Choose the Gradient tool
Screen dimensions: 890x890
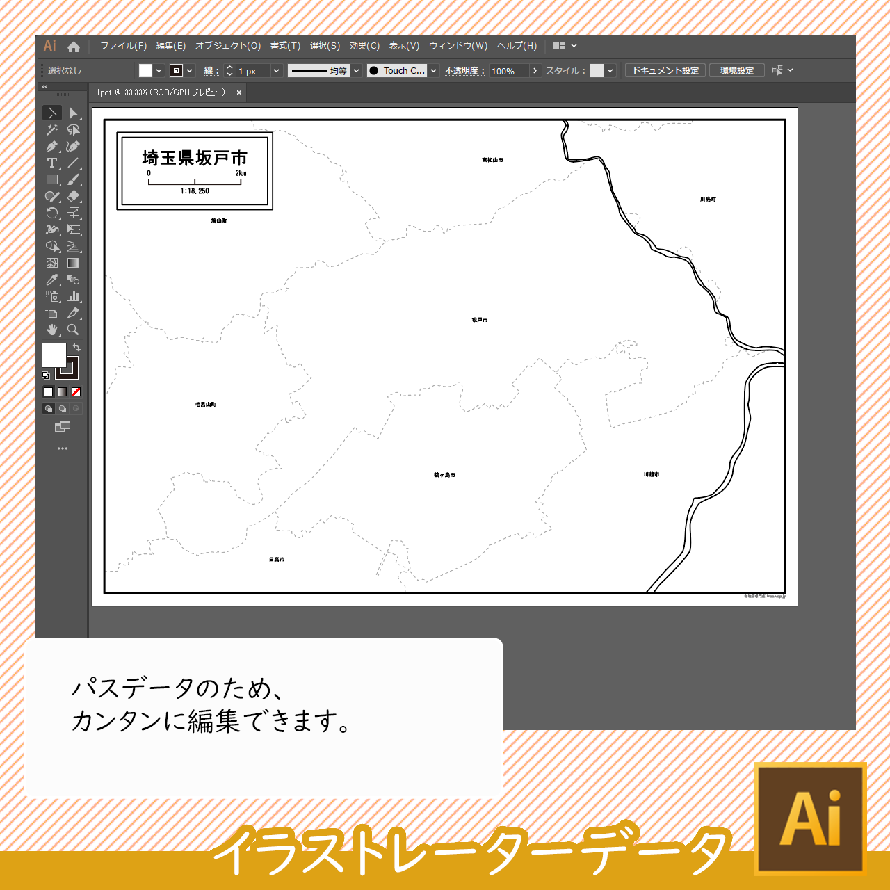[73, 263]
